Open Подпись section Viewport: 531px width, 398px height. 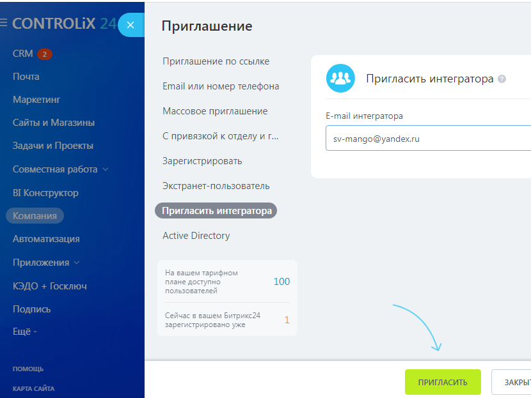[x=31, y=309]
